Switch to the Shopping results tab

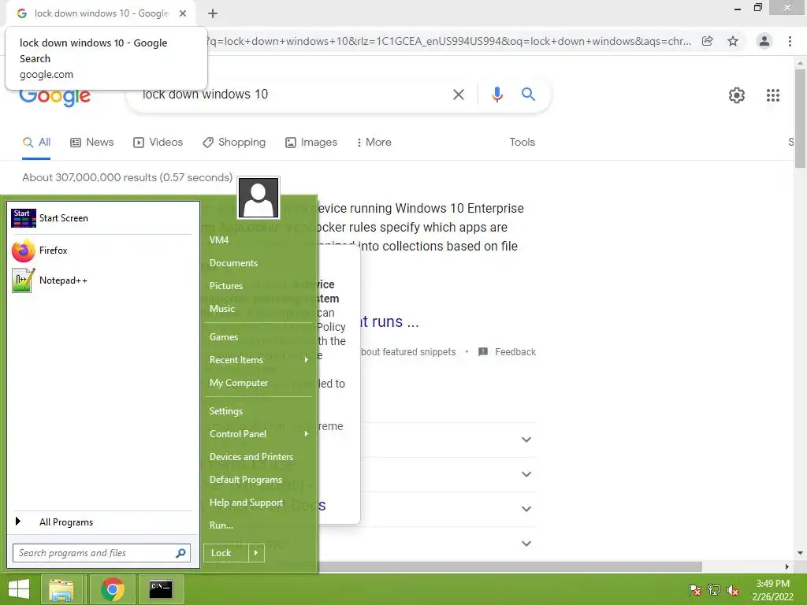(234, 142)
